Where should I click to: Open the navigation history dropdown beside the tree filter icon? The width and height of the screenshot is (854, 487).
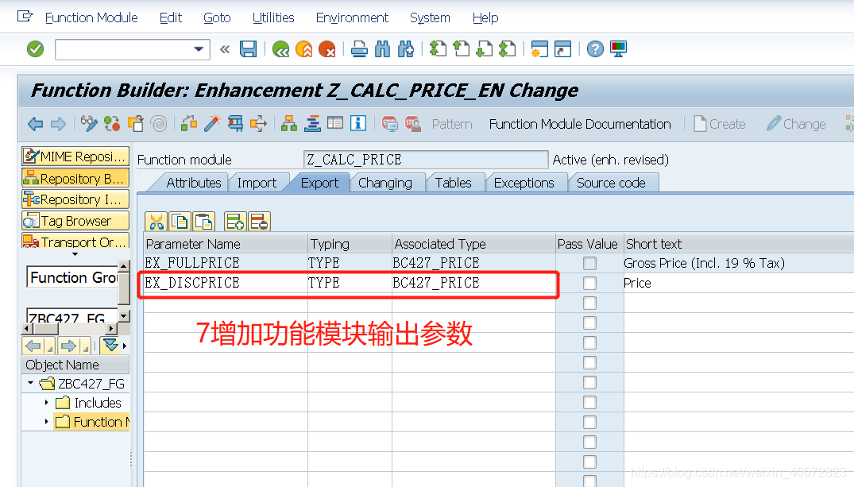point(125,346)
